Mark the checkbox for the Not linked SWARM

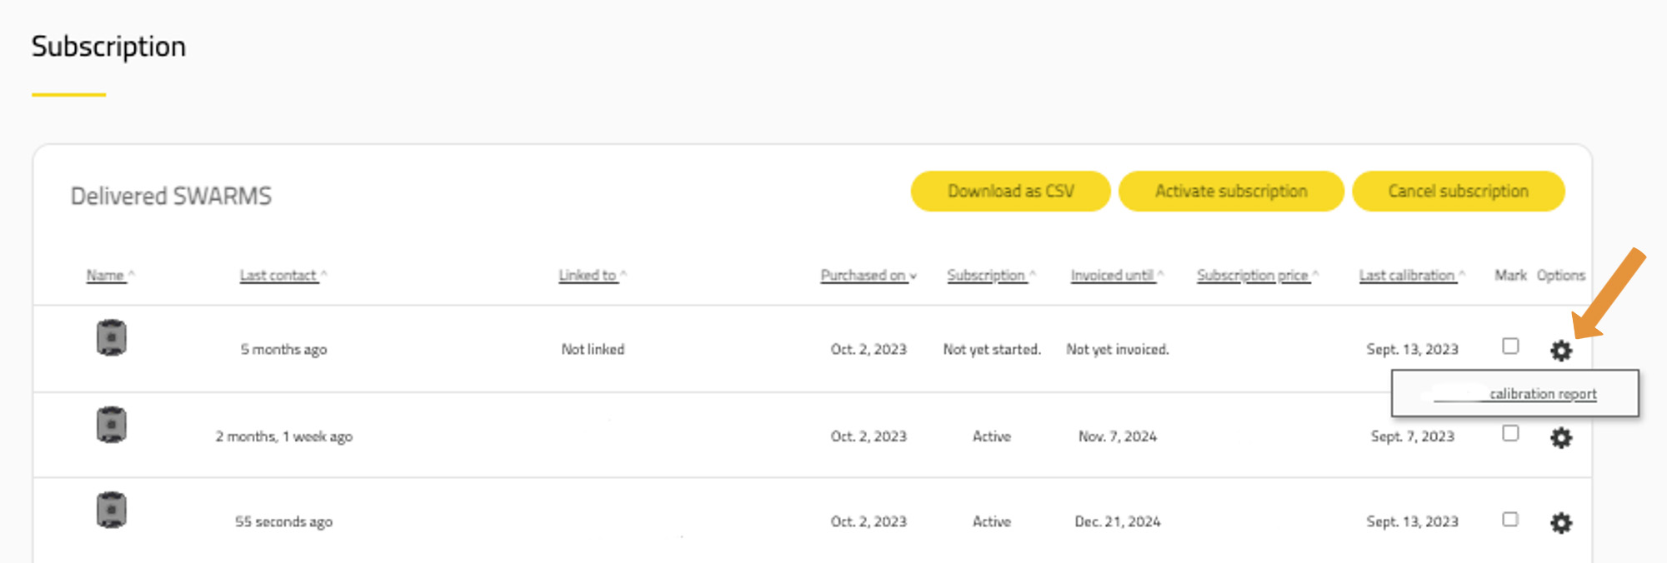coord(1510,346)
